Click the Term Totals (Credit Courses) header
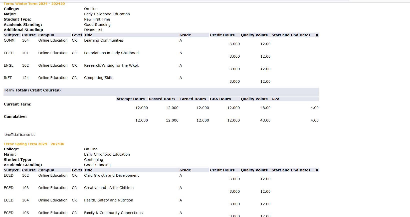 click(x=32, y=90)
